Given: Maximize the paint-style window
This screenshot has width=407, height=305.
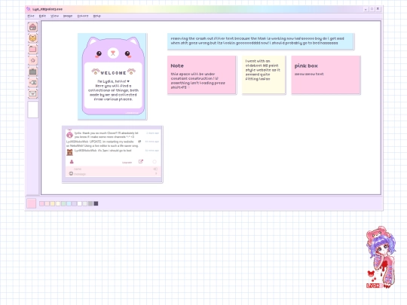Looking at the screenshot, I should click(x=372, y=9).
